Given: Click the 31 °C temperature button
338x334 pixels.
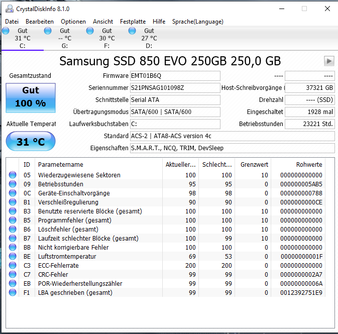Looking at the screenshot, I should coord(31,142).
